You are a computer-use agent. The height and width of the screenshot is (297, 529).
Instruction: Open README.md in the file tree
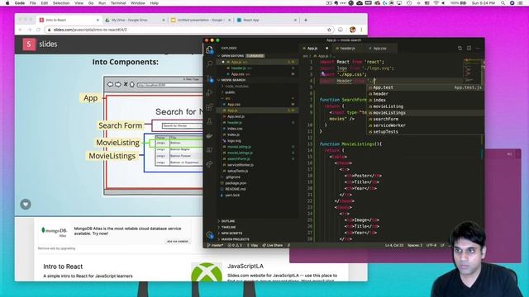(235, 189)
